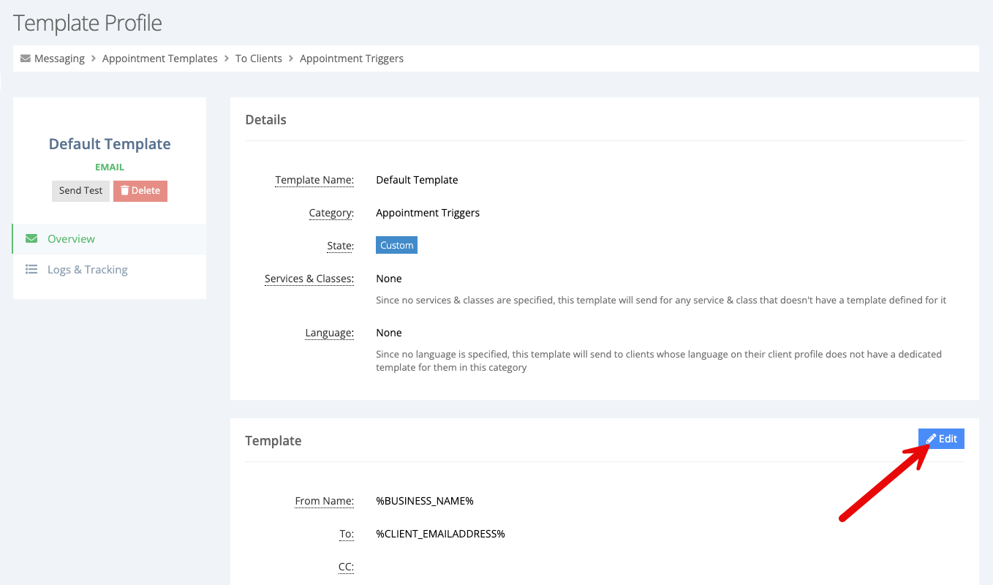This screenshot has width=993, height=585.
Task: Click the Template Name label
Action: (x=314, y=180)
